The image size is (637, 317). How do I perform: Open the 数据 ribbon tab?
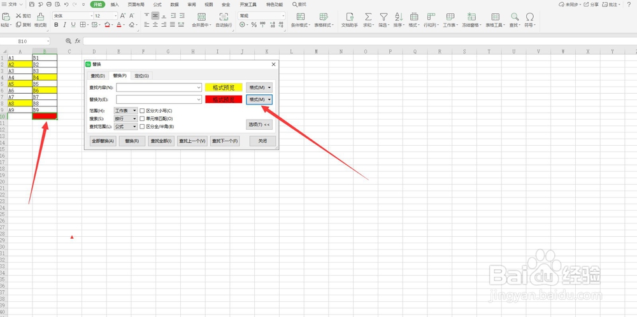click(175, 4)
